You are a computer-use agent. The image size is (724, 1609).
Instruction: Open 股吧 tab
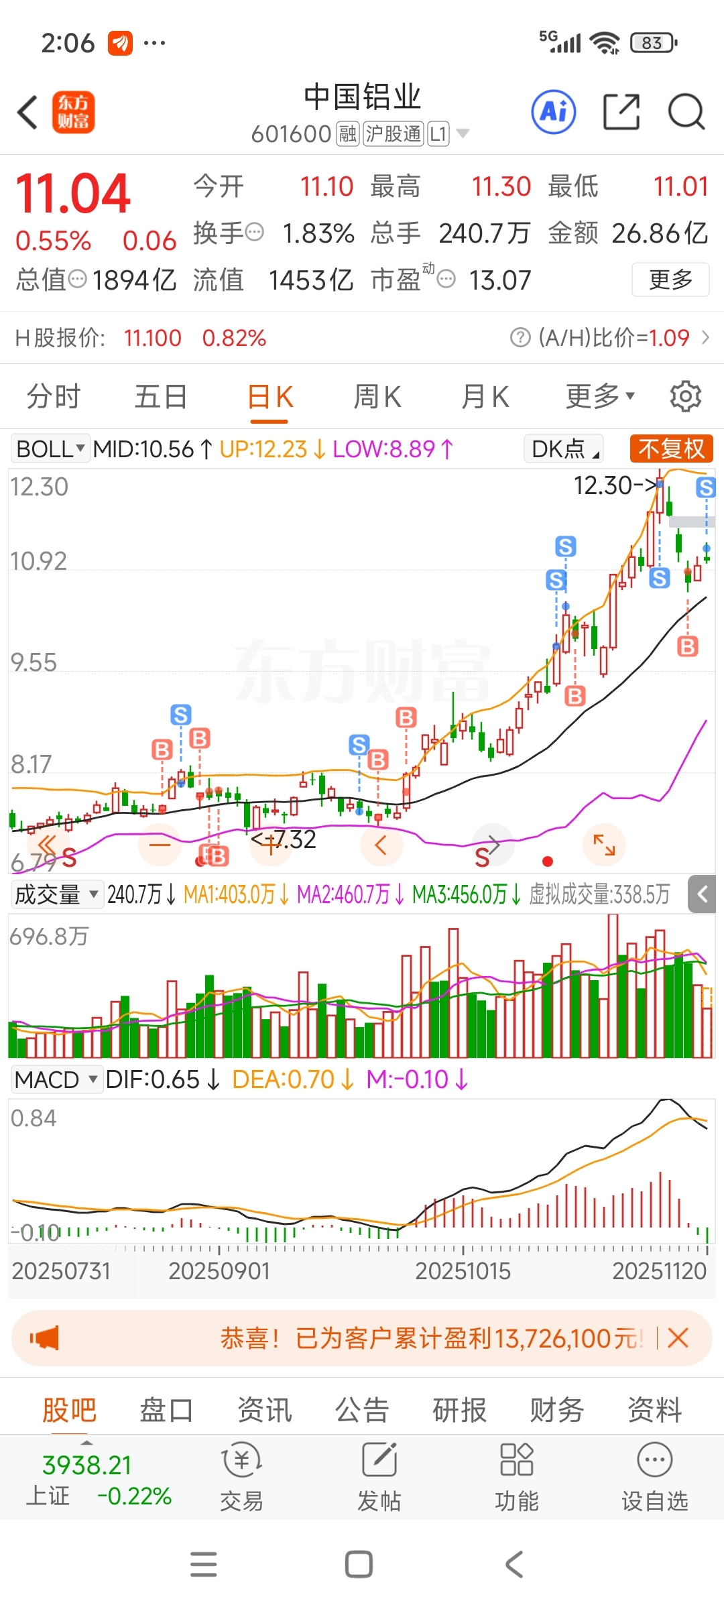pos(70,1410)
